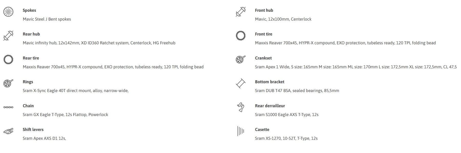The image size is (461, 153).
Task: Click the Casette sprocket icon
Action: point(240,131)
